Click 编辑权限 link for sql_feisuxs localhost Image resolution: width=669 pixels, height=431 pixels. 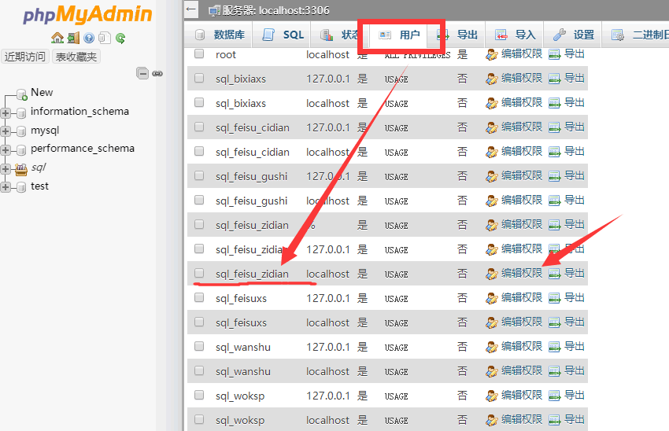pos(521,322)
